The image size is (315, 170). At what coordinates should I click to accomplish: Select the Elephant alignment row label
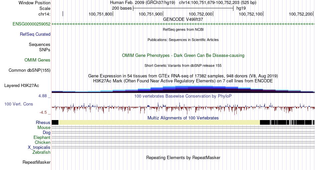[x=42, y=138]
